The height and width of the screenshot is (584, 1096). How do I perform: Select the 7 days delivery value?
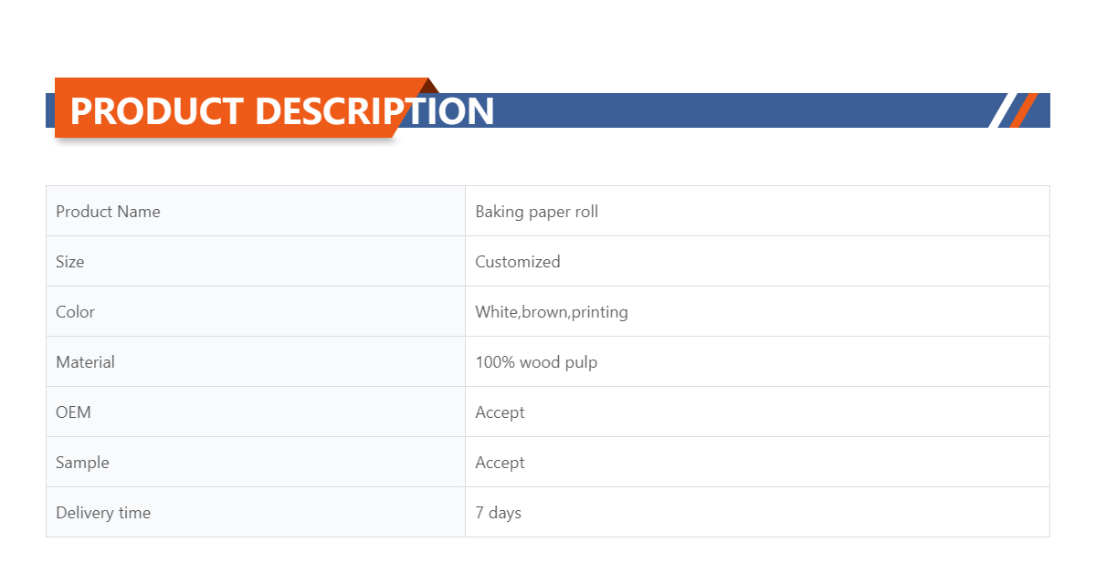498,513
